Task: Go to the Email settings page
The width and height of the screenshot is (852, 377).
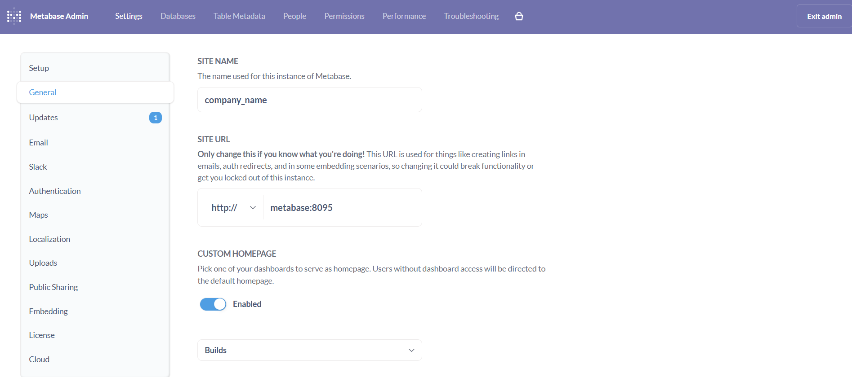Action: (x=38, y=143)
